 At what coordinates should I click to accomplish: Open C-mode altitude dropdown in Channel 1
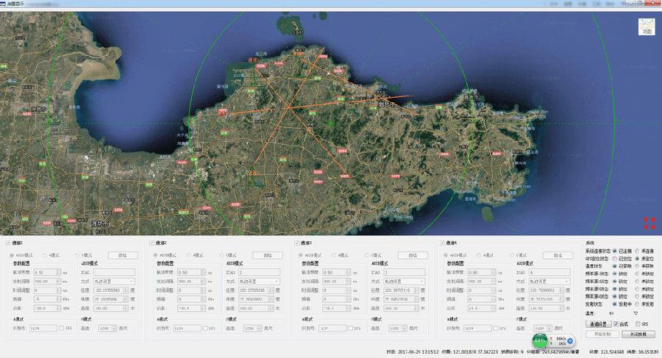click(107, 328)
